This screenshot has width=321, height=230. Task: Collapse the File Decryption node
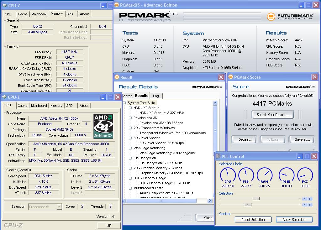(x=130, y=158)
